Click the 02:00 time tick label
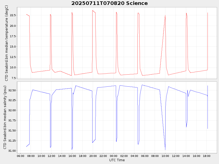This screenshot has height=164, width=219. [x=124, y=156]
